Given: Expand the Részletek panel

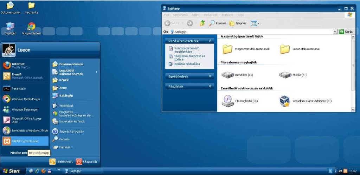Looking at the screenshot, I should [x=210, y=86].
